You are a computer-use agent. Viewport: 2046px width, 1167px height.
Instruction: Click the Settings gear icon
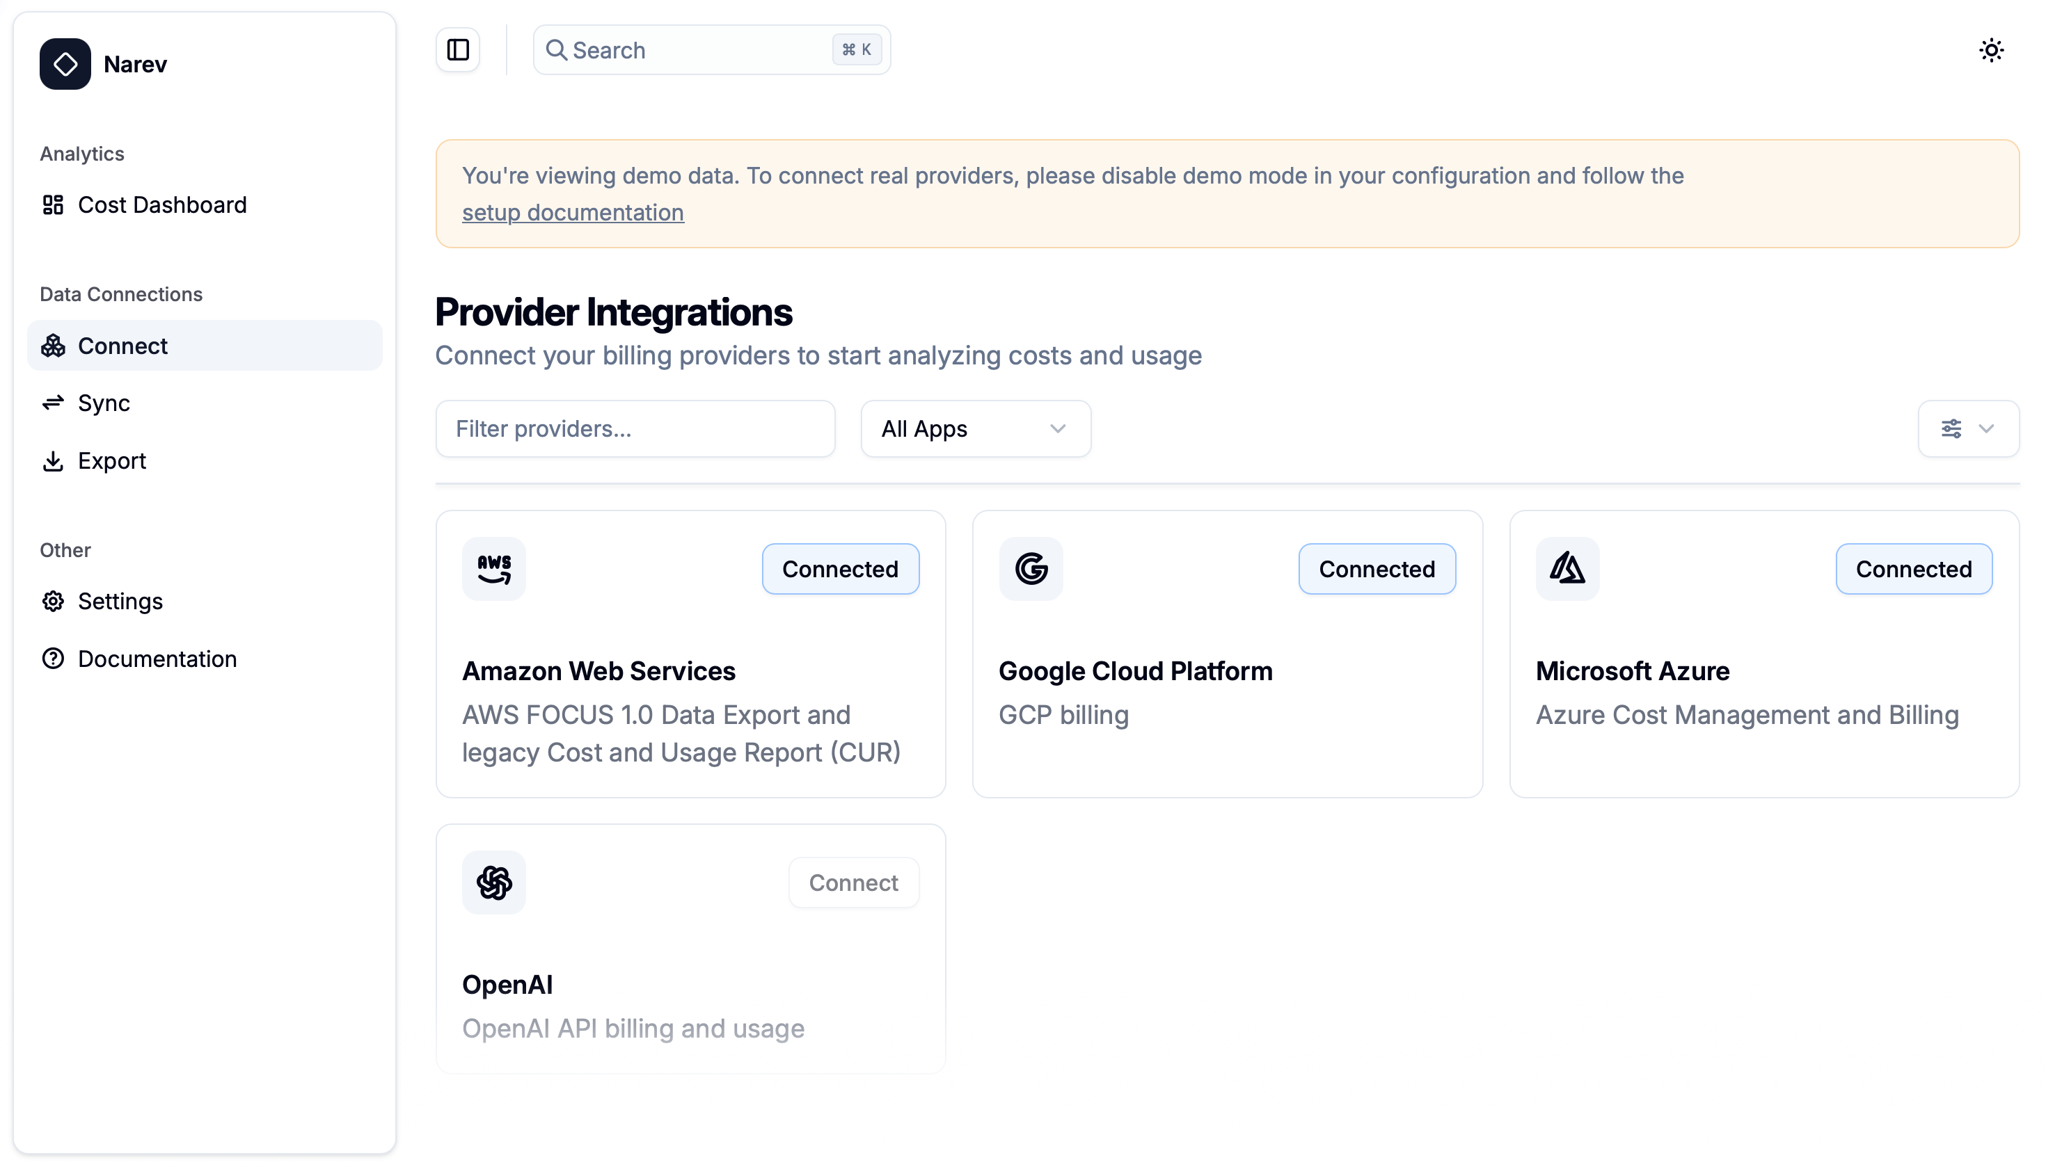(x=53, y=601)
